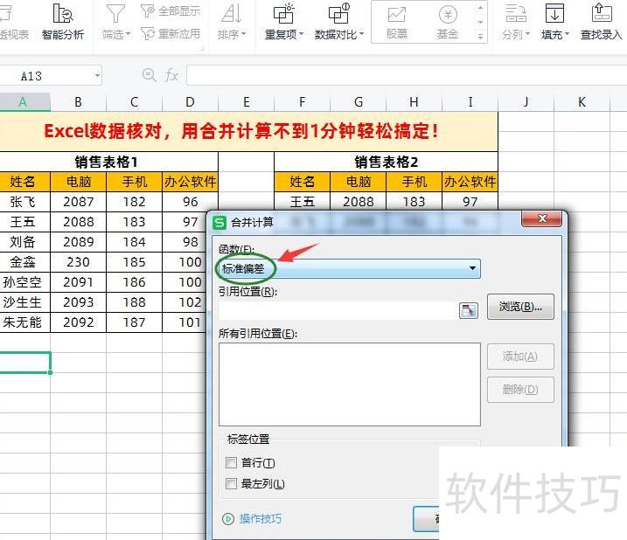Open the 筛选 filter tool
This screenshot has height=540, width=627.
point(115,23)
